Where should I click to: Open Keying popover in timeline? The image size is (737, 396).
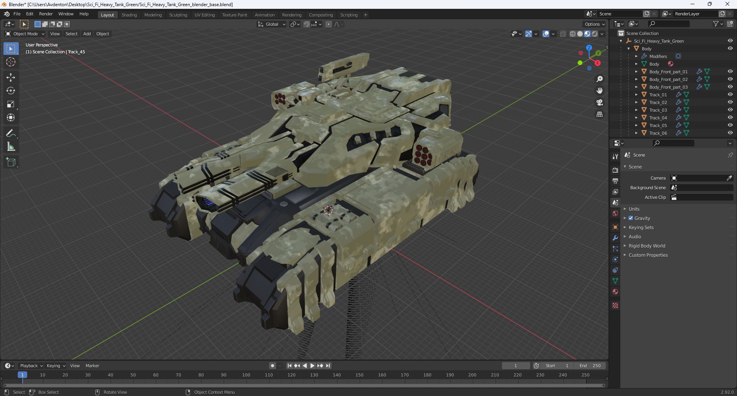56,366
